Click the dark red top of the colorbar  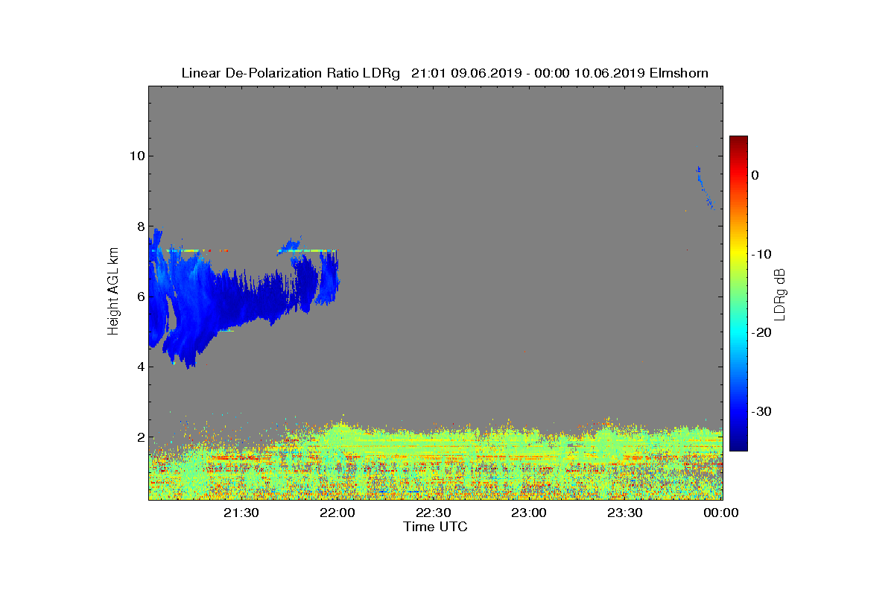(x=738, y=139)
